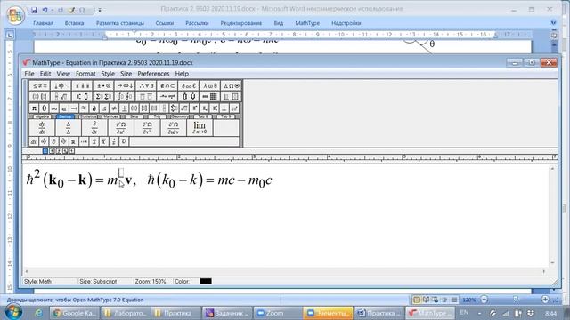
Task: Open the matrix templates palette
Action: click(x=210, y=97)
